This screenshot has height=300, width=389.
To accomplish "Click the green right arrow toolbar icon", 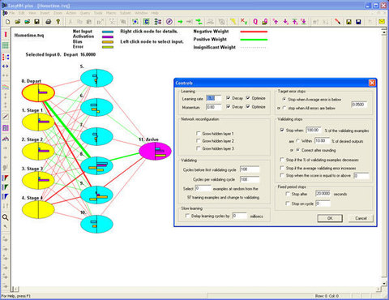I will tap(180, 22).
